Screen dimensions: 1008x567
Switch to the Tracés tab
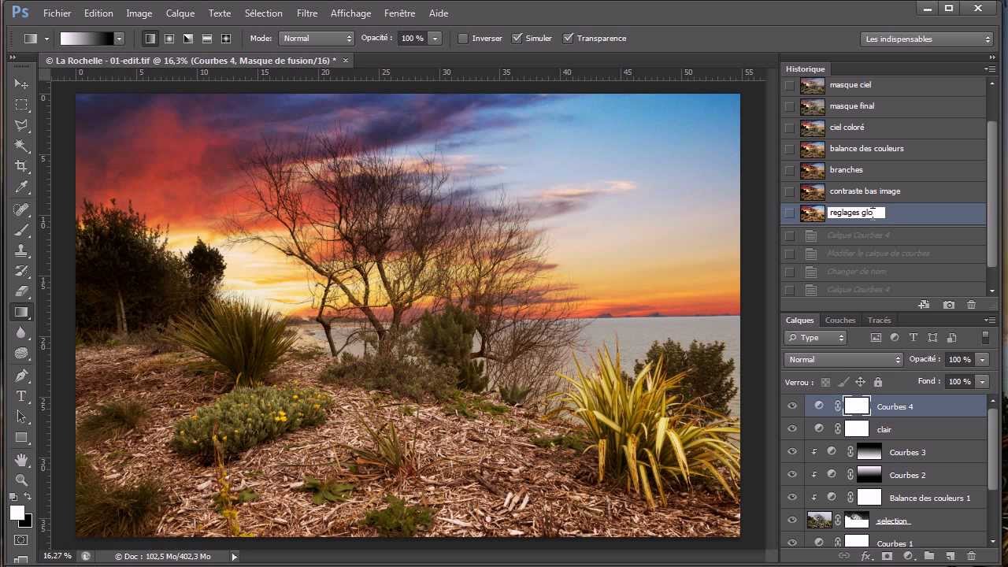[x=879, y=320]
